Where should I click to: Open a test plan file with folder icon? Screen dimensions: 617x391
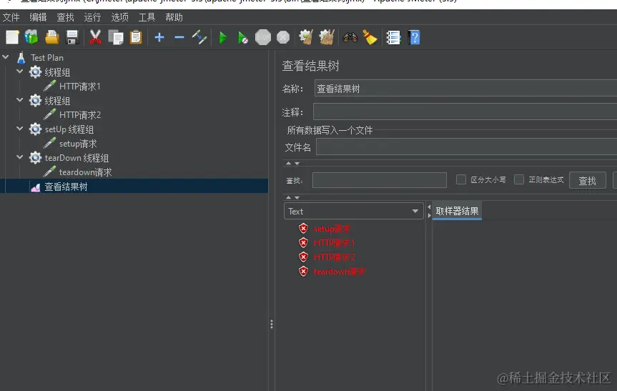click(x=52, y=37)
